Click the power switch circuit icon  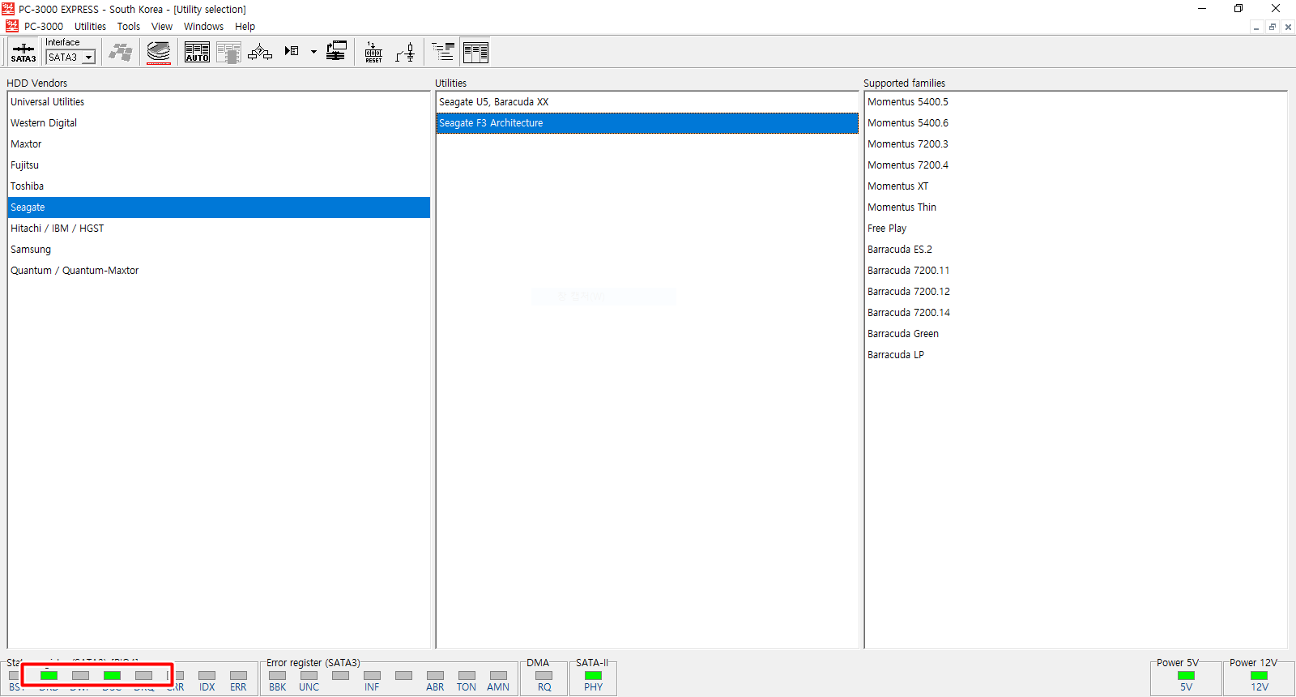405,53
